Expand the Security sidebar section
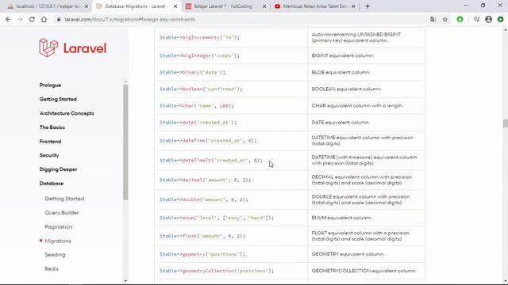508x285 pixels. tap(49, 155)
